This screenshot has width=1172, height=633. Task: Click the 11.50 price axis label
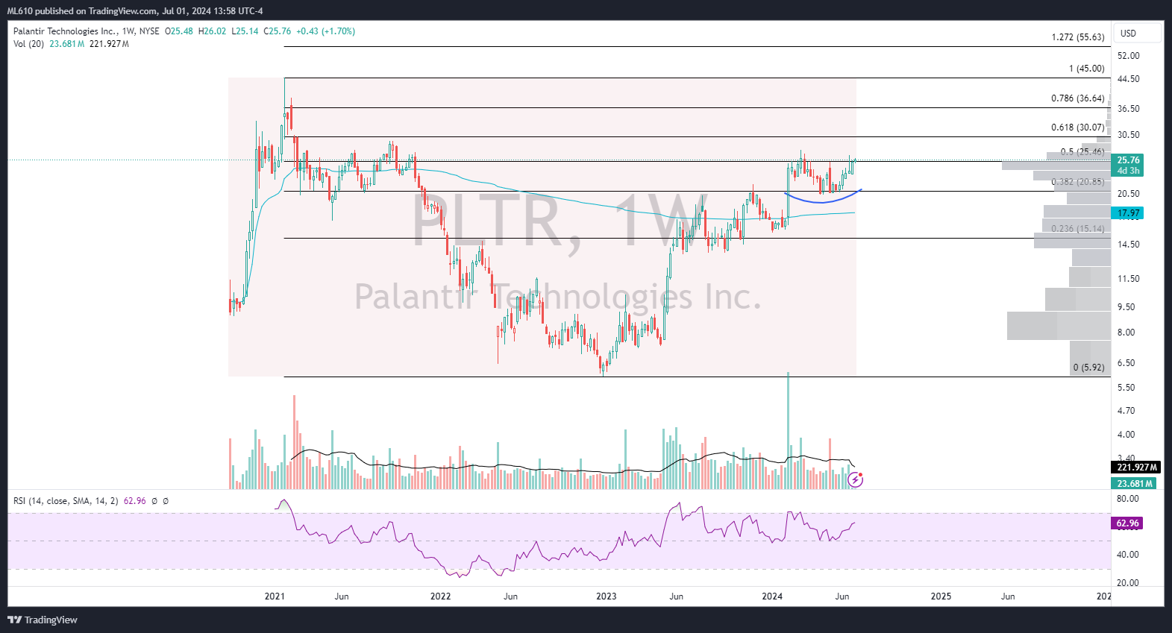point(1128,279)
